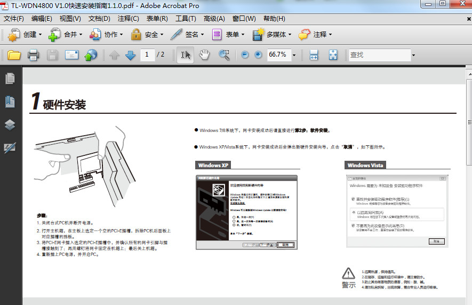Click the Save disk icon
472x305 pixels.
pyautogui.click(x=52, y=55)
